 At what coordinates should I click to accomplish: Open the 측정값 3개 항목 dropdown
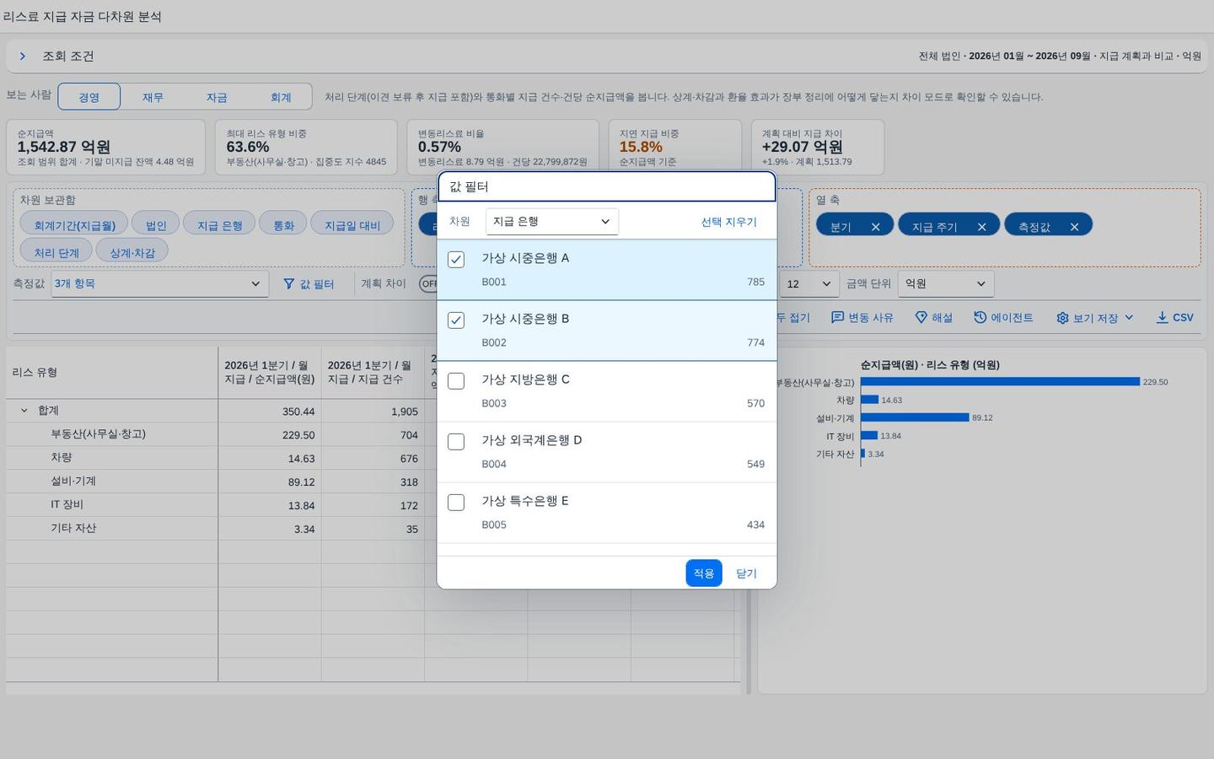(159, 284)
